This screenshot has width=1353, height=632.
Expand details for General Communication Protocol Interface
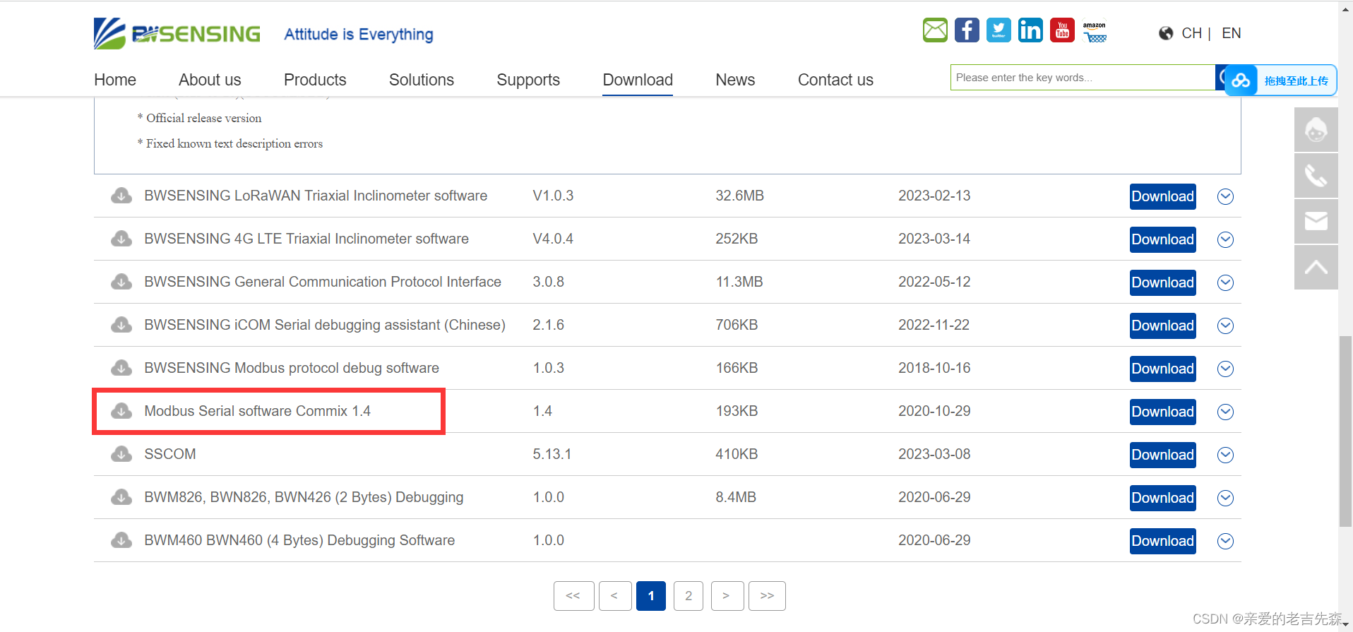click(1225, 282)
